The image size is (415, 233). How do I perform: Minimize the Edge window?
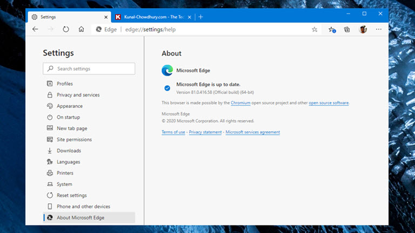[349, 13]
